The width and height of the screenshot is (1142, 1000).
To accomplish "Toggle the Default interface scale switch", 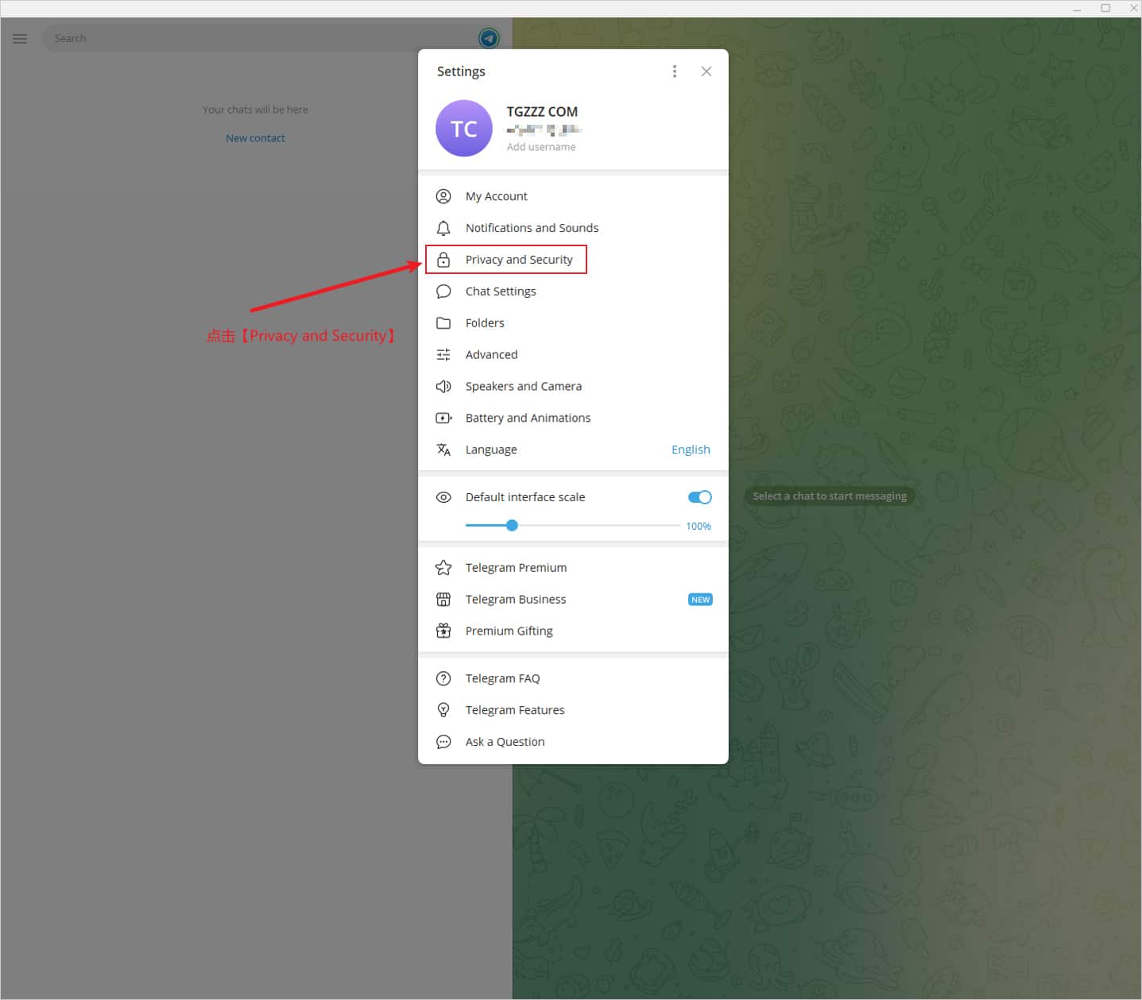I will point(699,496).
